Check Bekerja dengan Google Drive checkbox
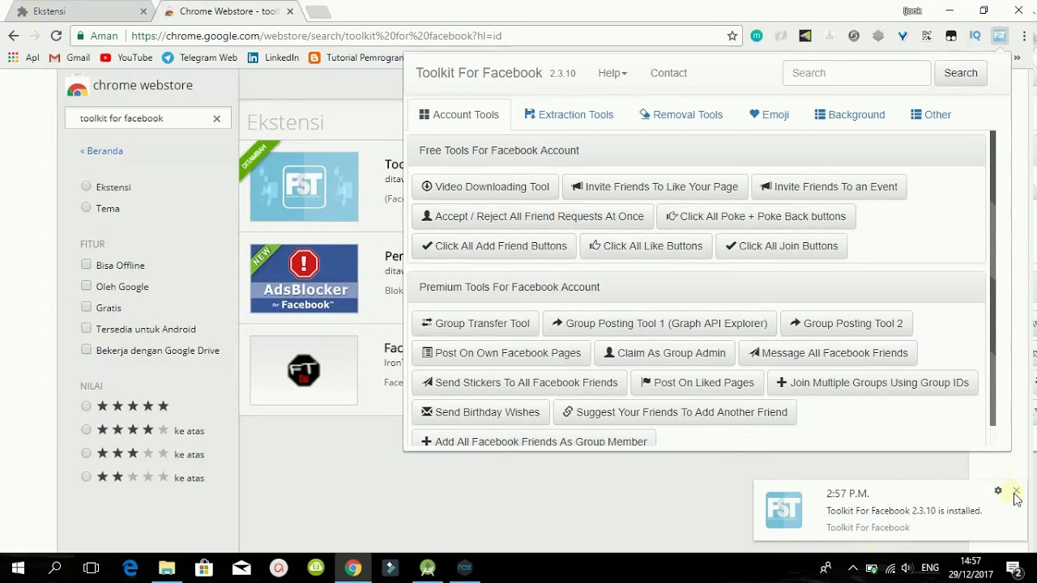Screen dimensions: 1037x583 point(86,349)
